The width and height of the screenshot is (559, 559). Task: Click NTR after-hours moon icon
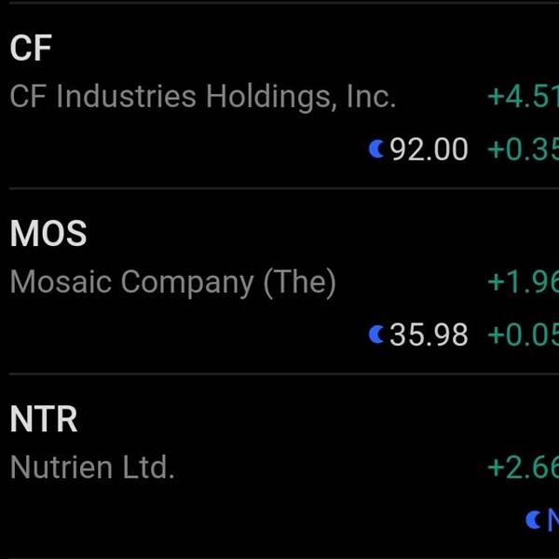tap(533, 520)
